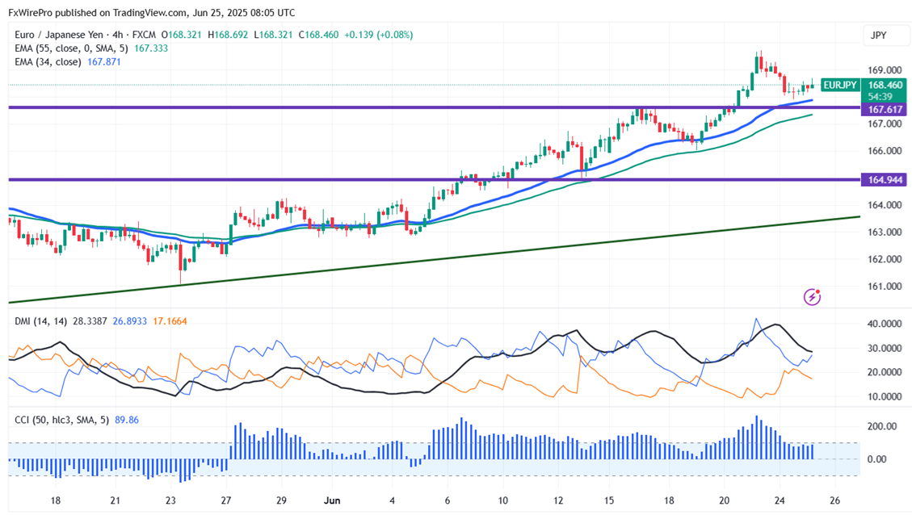Open the JPY currency selector

coord(878,36)
